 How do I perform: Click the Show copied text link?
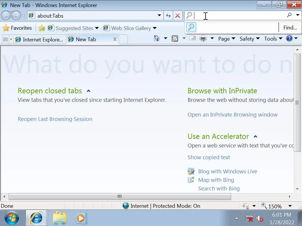(x=209, y=157)
